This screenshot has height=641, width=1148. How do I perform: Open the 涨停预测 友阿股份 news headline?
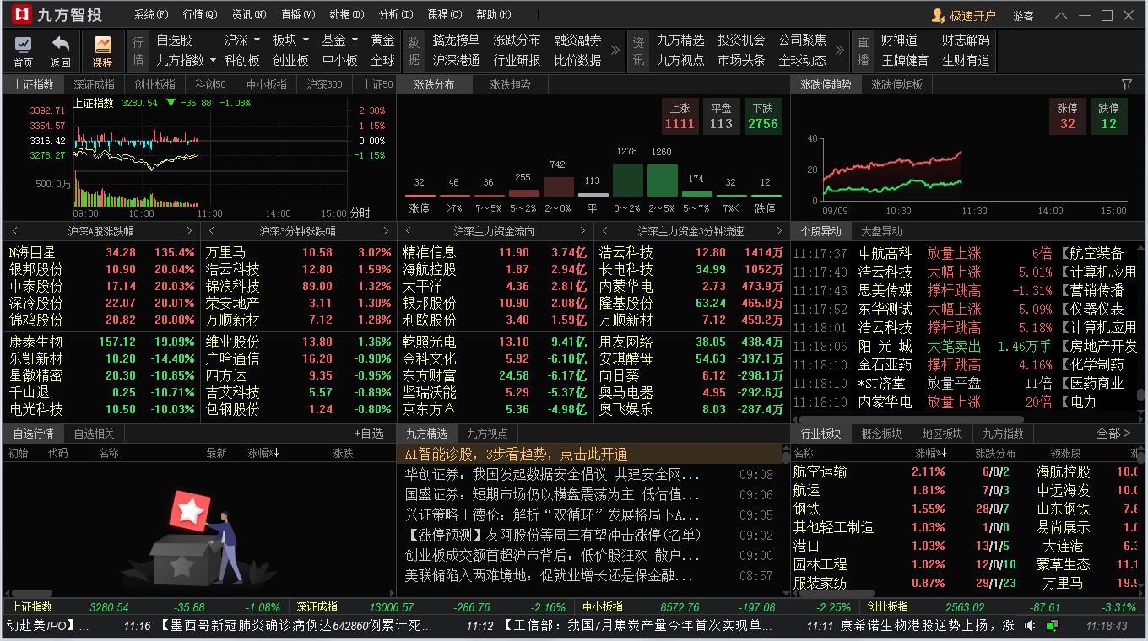553,535
